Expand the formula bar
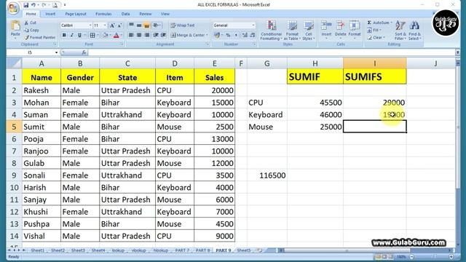 (457, 52)
